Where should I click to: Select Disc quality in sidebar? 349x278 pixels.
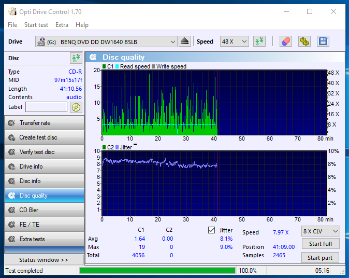point(45,196)
